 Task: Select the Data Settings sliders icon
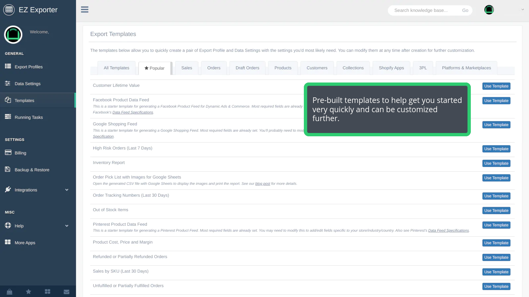click(8, 83)
